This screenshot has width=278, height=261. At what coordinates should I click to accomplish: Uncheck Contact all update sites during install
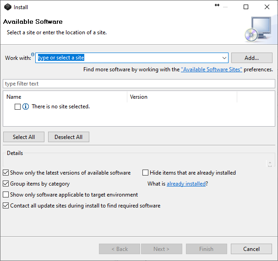click(6, 206)
